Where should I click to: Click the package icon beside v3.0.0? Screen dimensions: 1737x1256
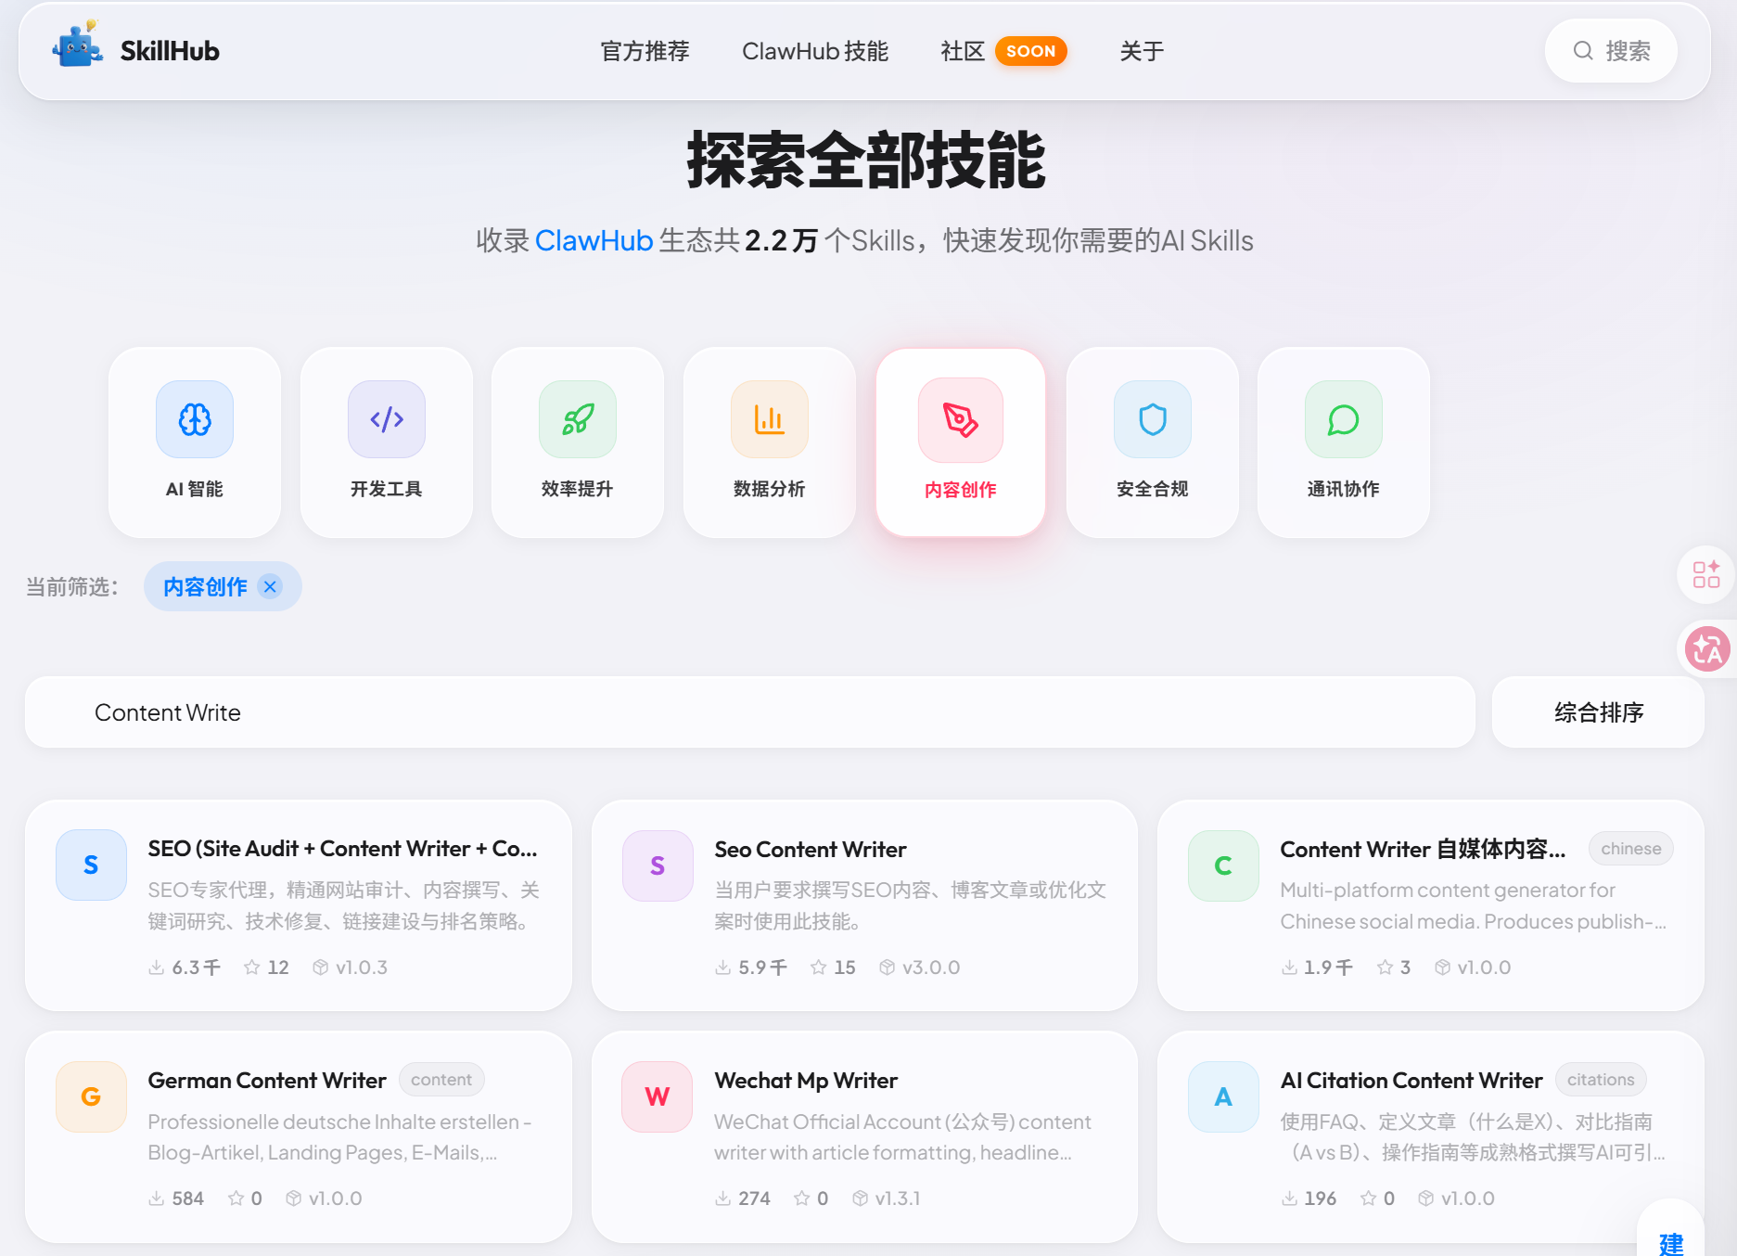pyautogui.click(x=888, y=968)
